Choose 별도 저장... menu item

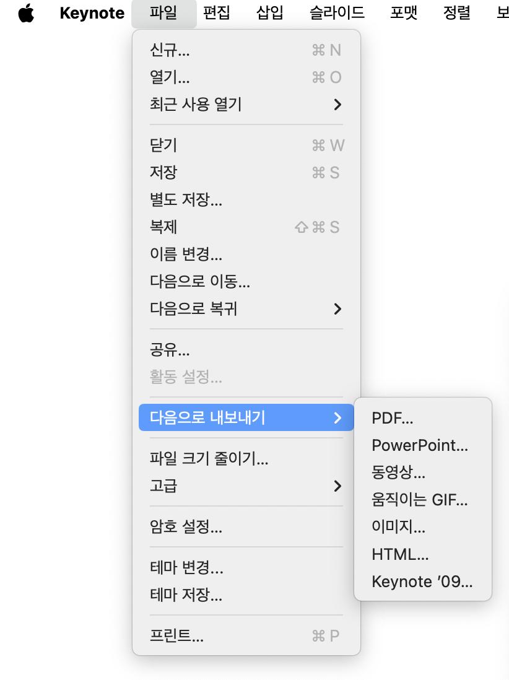click(246, 200)
